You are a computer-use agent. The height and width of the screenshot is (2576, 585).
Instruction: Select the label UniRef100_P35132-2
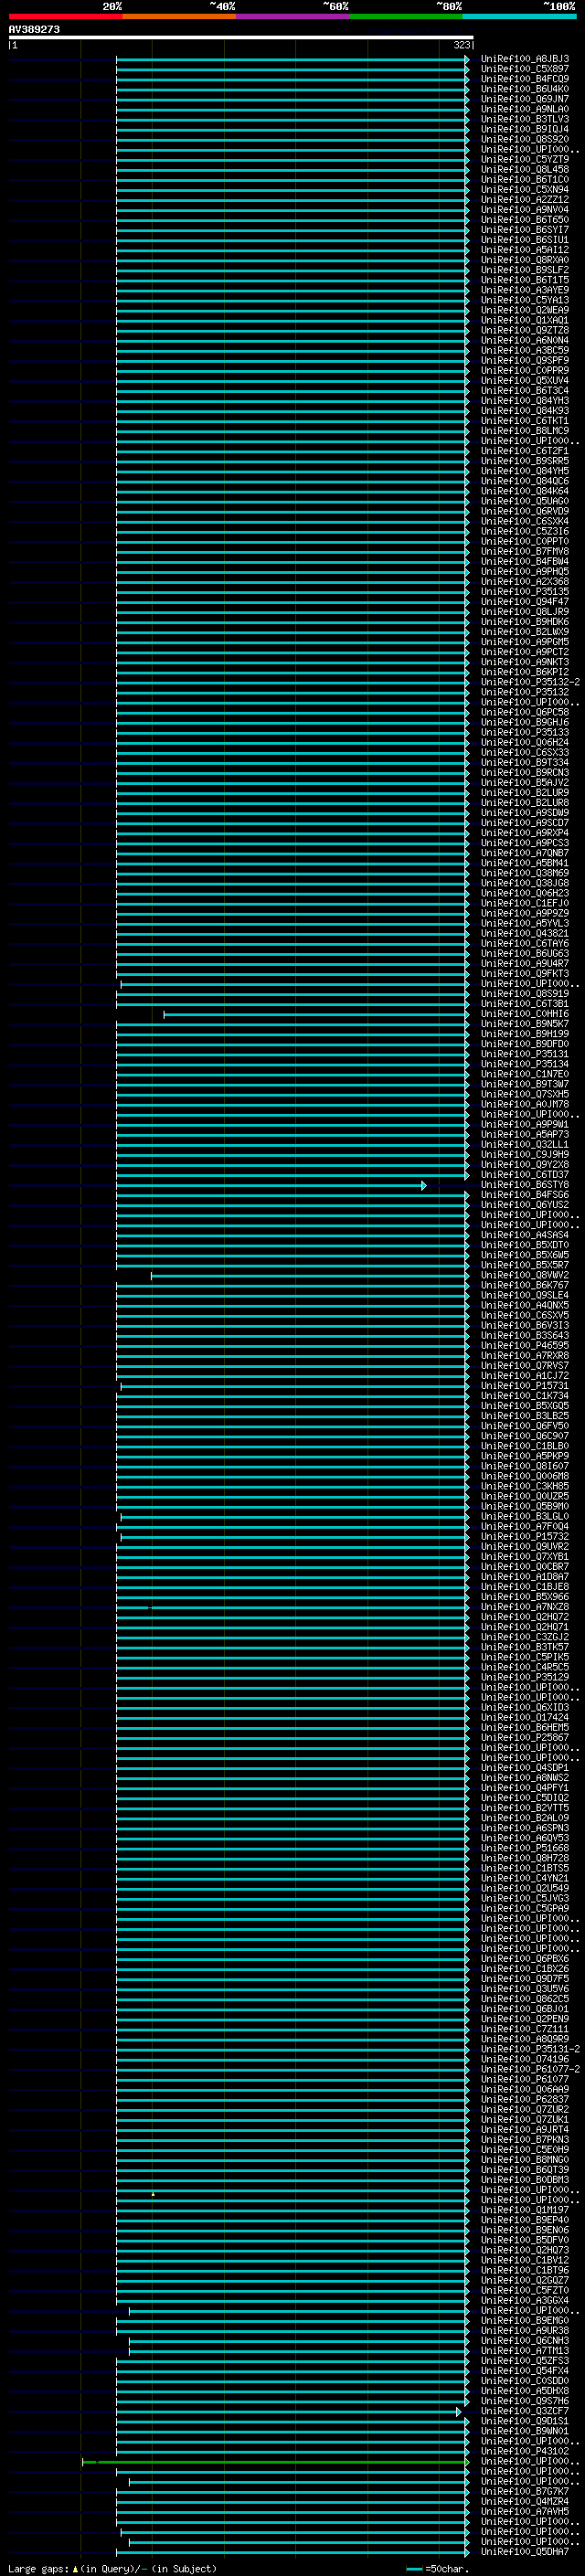tap(531, 682)
